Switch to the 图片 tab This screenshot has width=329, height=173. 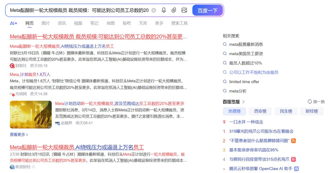[x=45, y=23]
